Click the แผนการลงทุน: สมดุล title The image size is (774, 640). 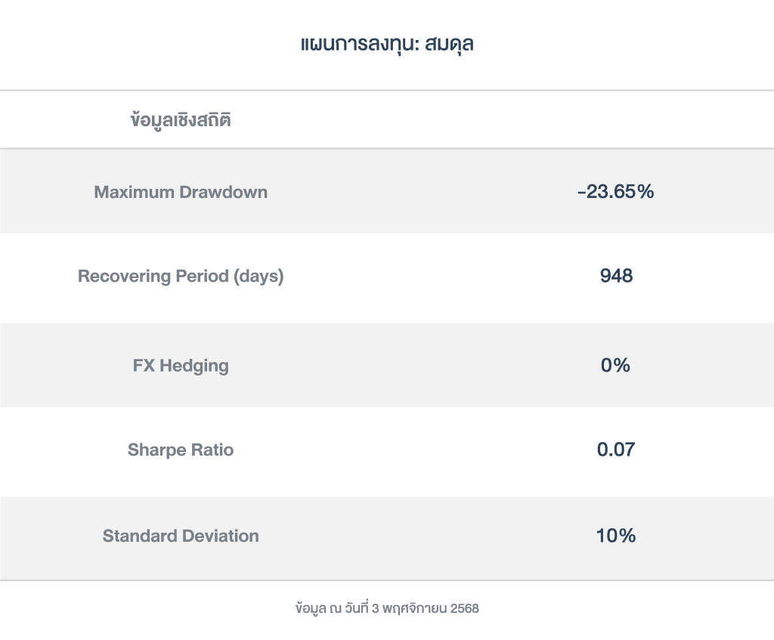tap(386, 44)
